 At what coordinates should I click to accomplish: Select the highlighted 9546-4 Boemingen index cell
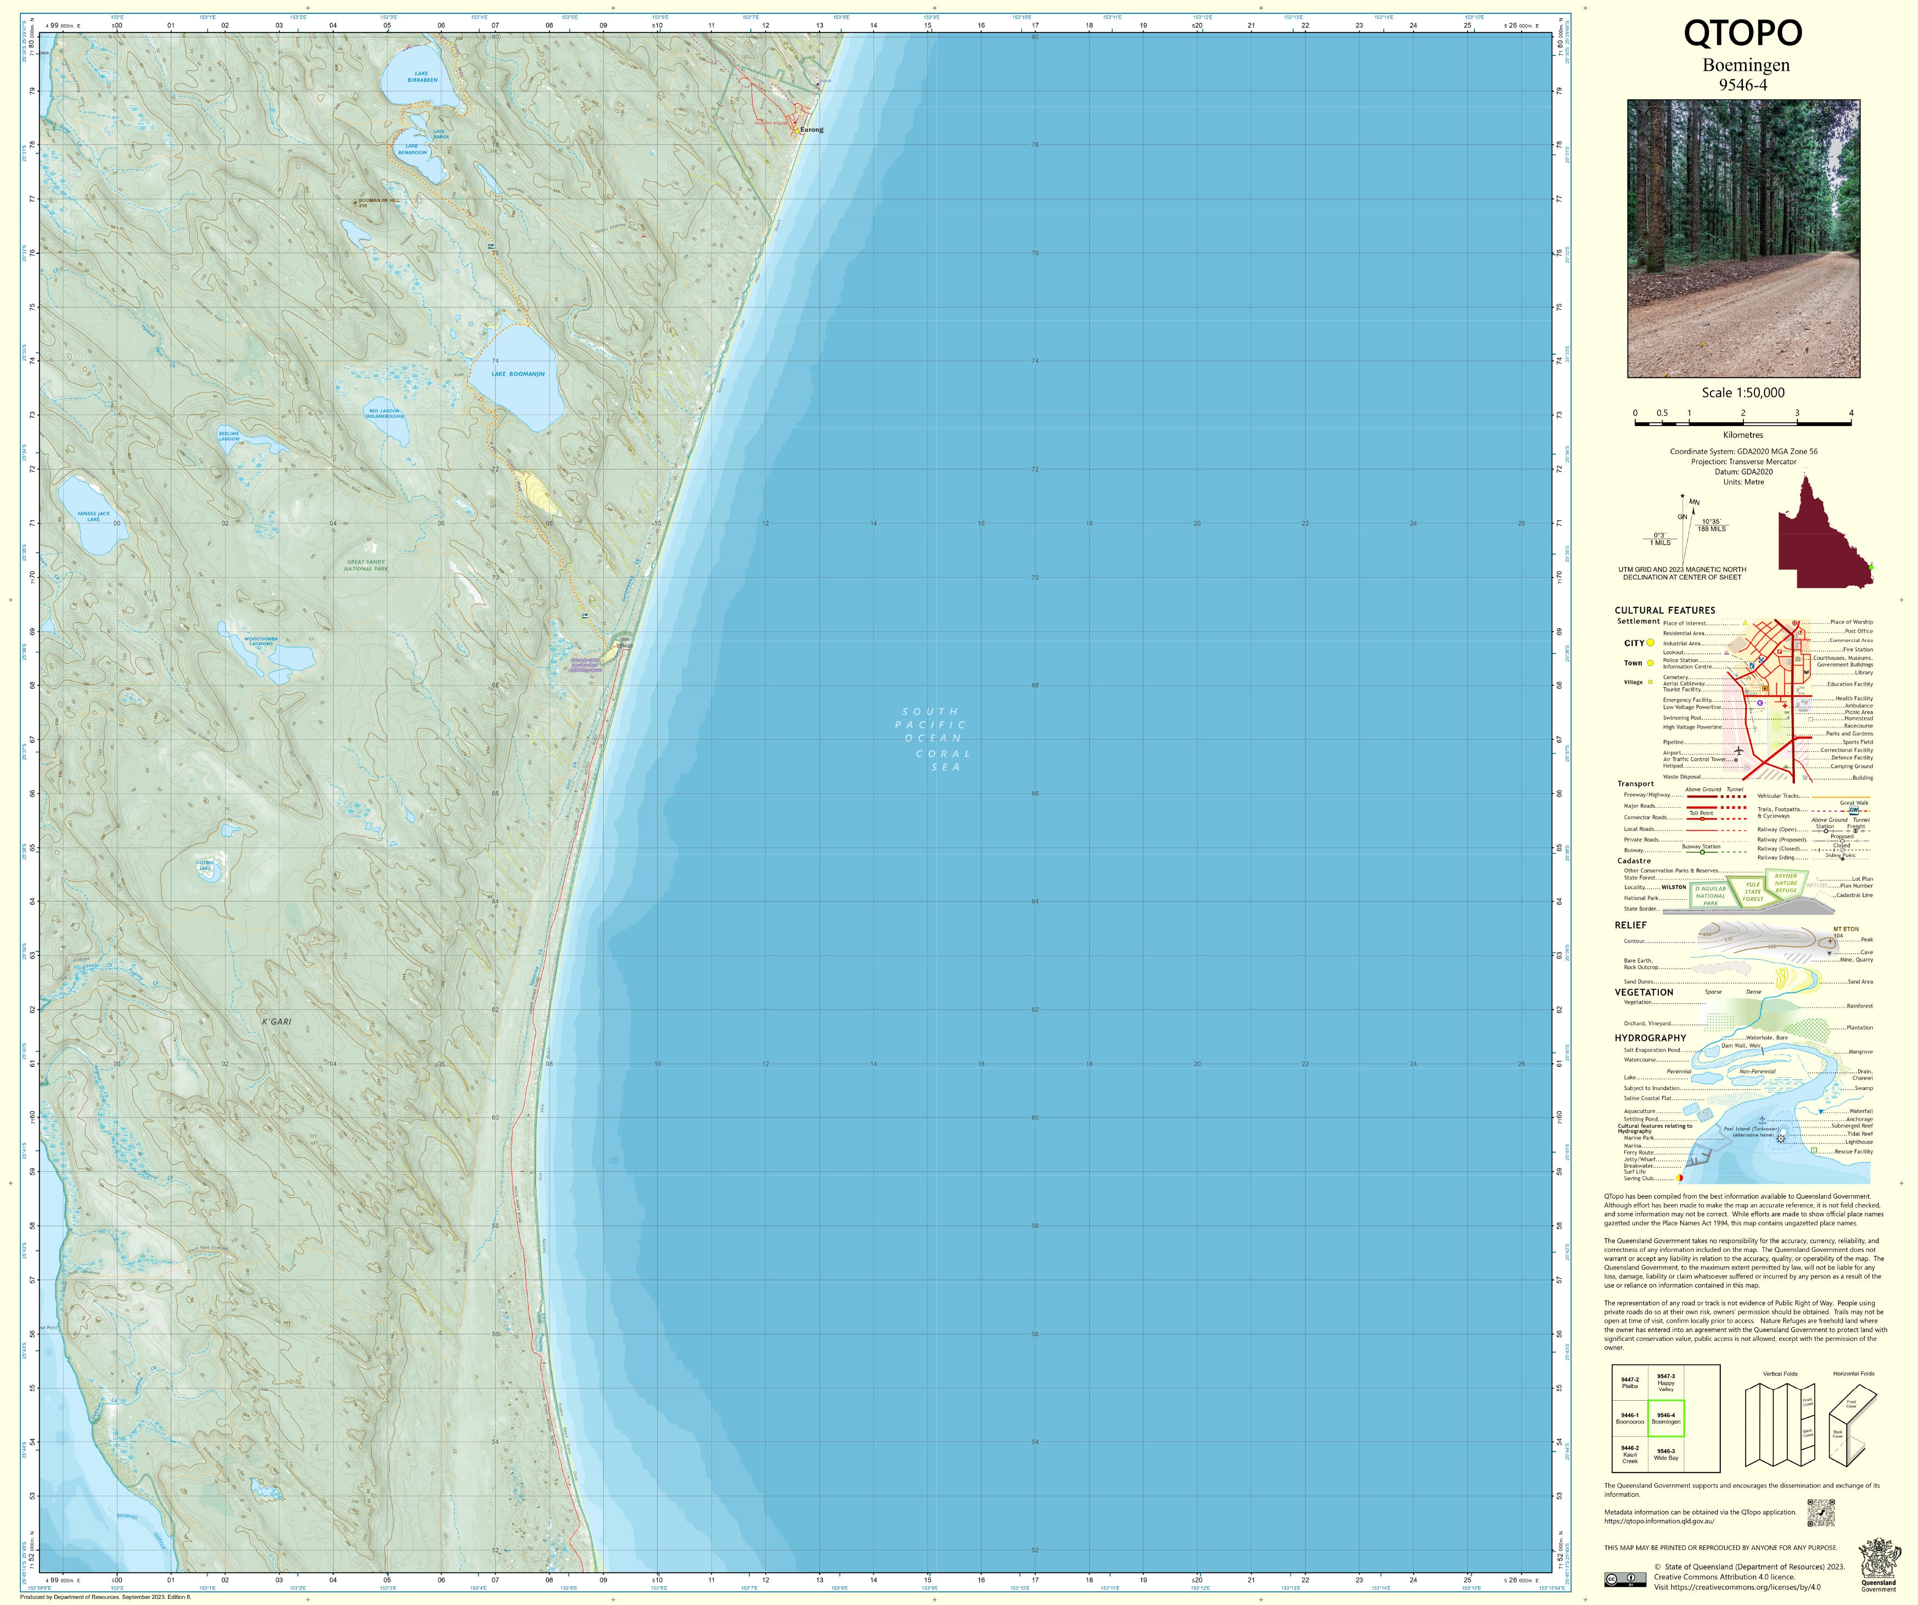click(x=1666, y=1419)
